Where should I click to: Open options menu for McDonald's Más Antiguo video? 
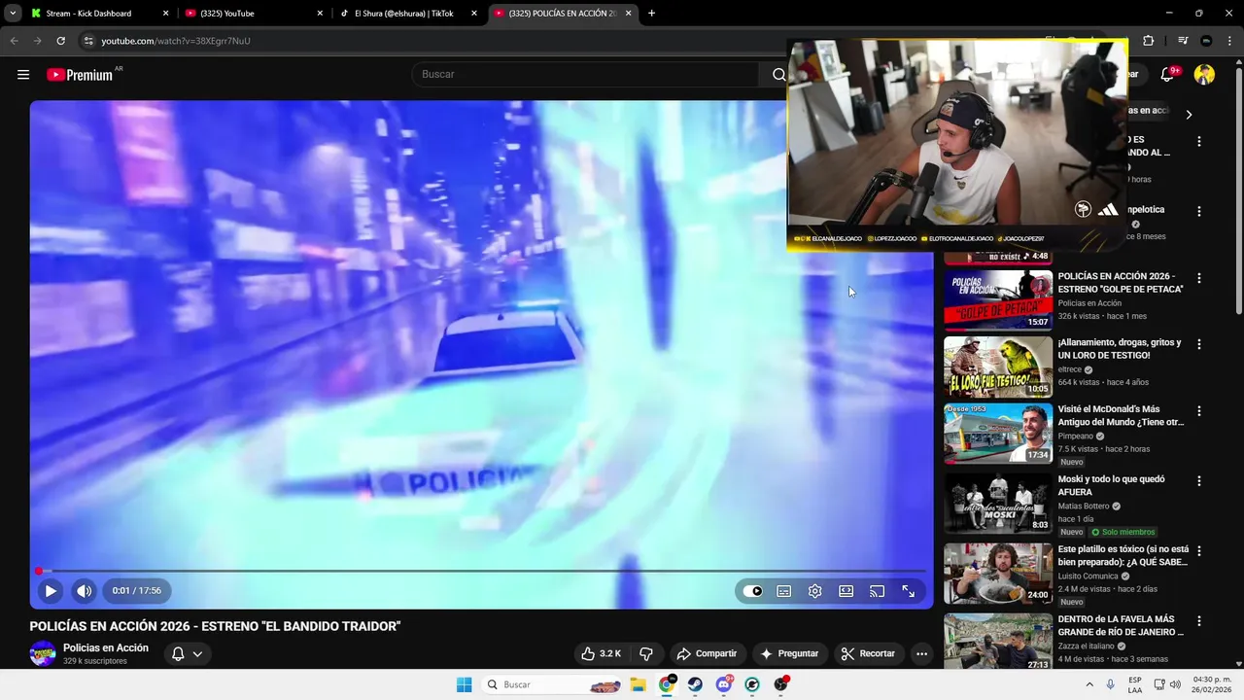point(1199,411)
